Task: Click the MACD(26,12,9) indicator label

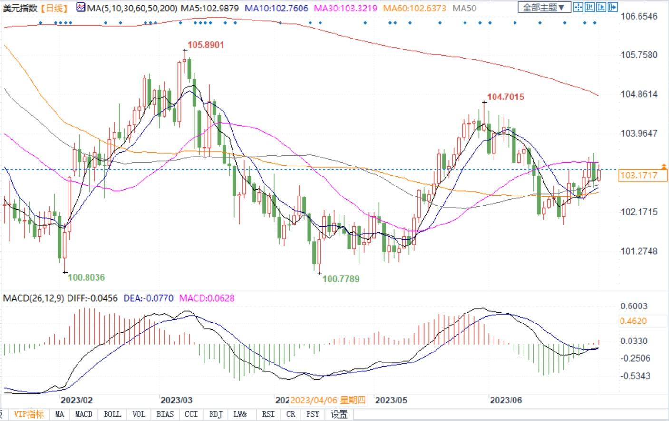Action: coord(33,298)
